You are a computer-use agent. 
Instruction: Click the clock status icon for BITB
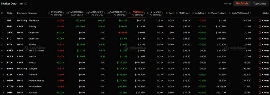[x=260, y=44]
